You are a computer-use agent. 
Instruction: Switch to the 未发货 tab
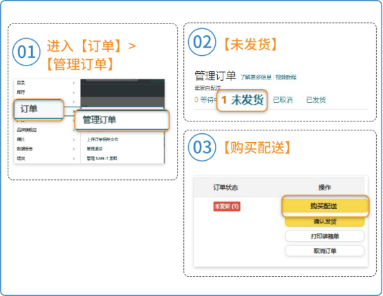pos(242,100)
